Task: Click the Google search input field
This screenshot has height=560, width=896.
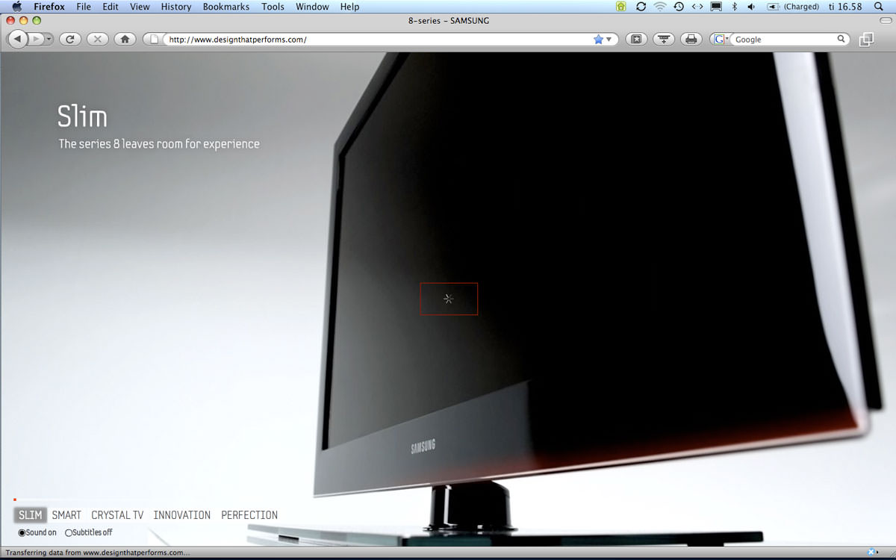Action: click(x=784, y=40)
